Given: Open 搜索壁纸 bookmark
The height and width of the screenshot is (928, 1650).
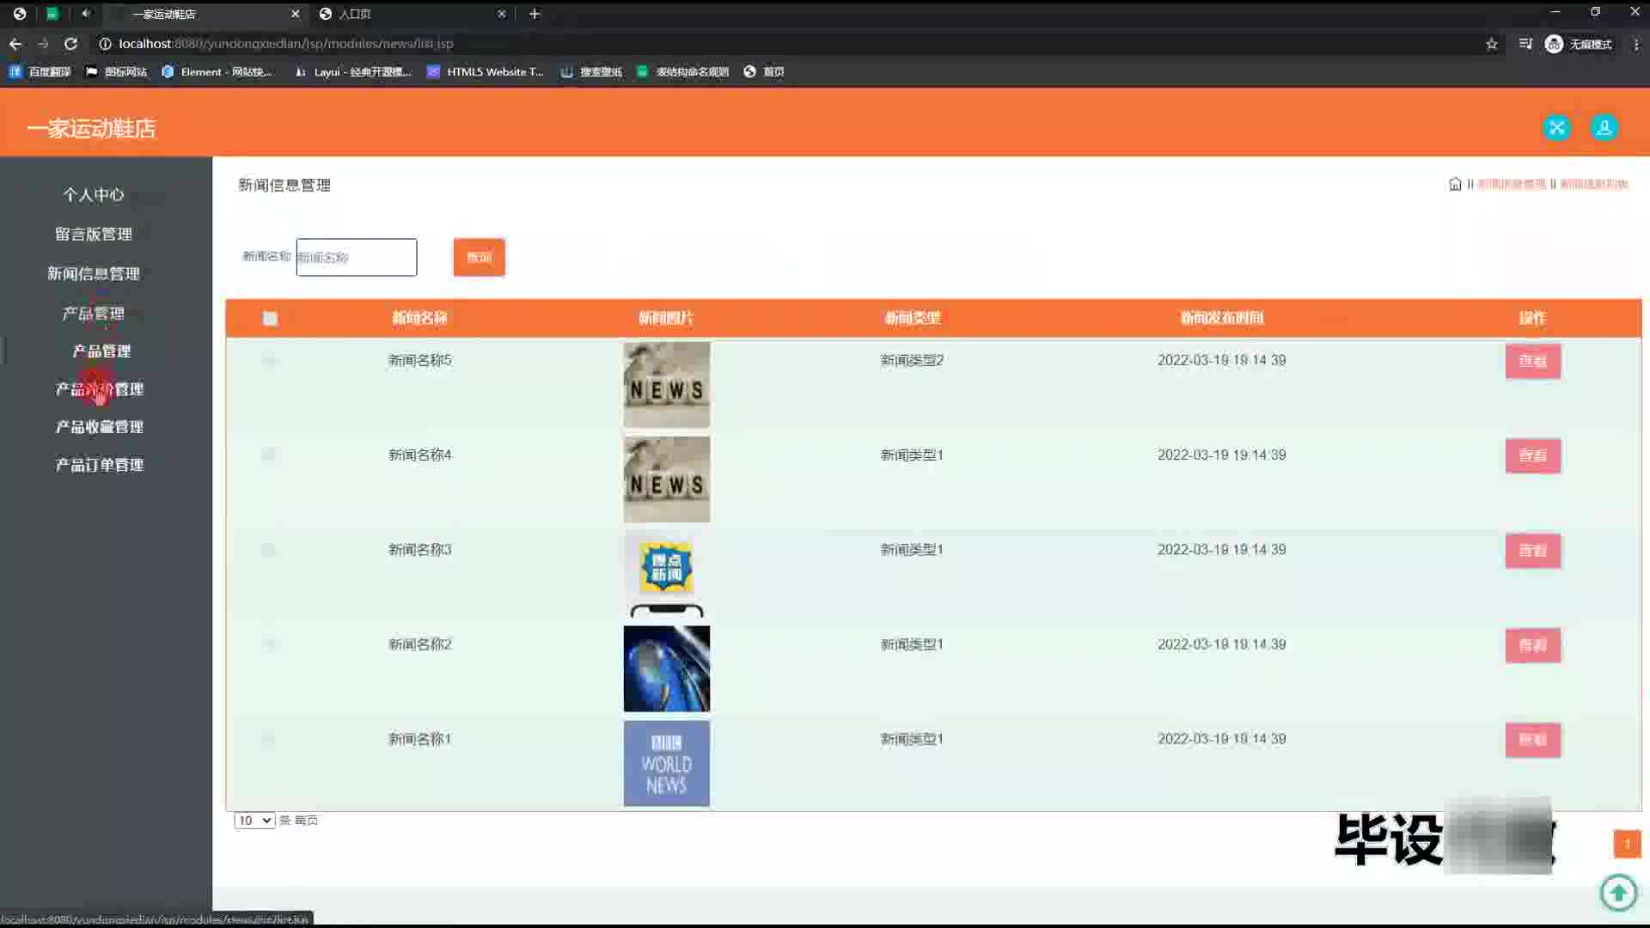Looking at the screenshot, I should pos(591,72).
